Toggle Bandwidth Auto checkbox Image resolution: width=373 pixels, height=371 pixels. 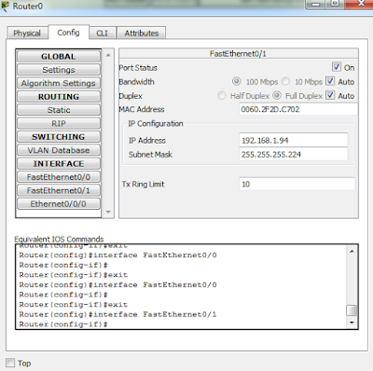tap(330, 81)
